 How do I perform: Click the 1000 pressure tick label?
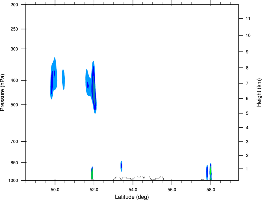pyautogui.click(x=13, y=181)
